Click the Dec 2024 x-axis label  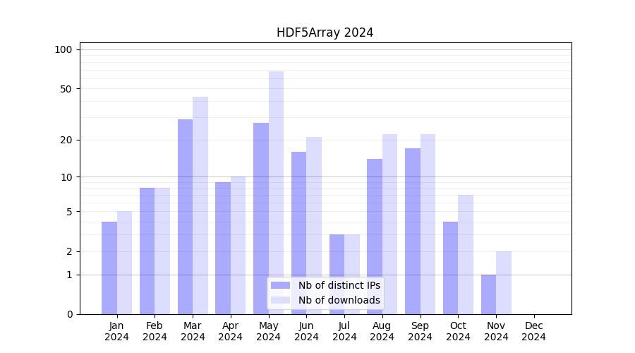click(533, 331)
